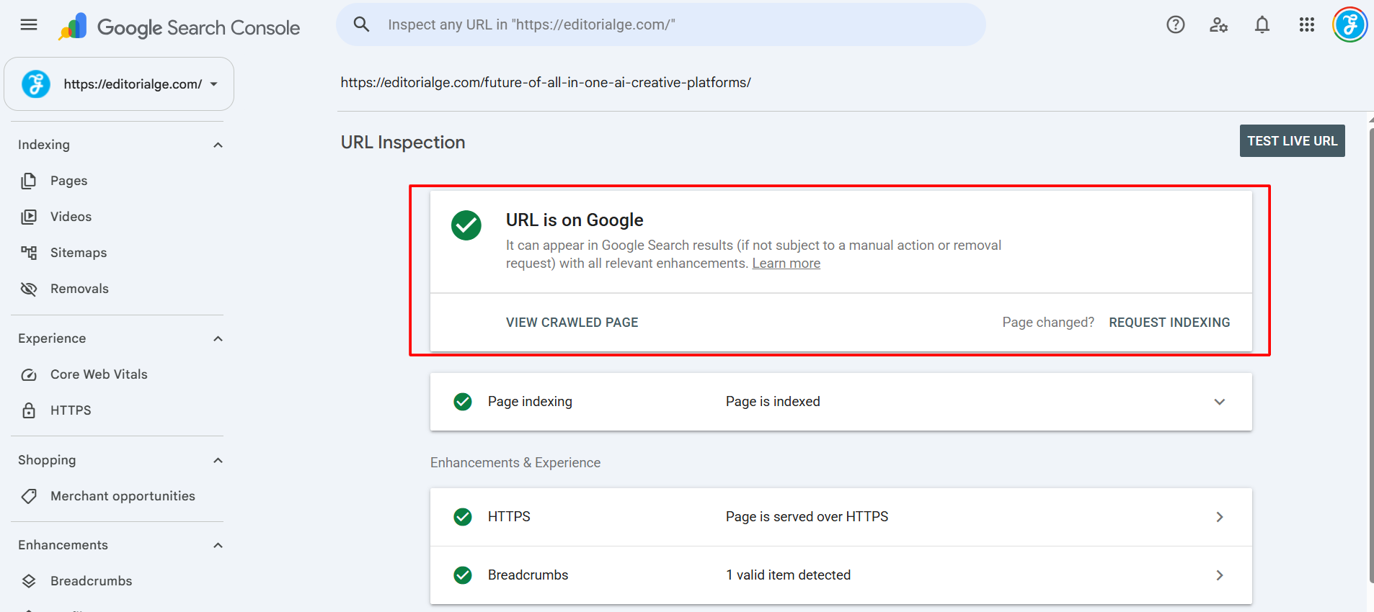Click the Breadcrumbs layers icon in sidebar

click(29, 581)
